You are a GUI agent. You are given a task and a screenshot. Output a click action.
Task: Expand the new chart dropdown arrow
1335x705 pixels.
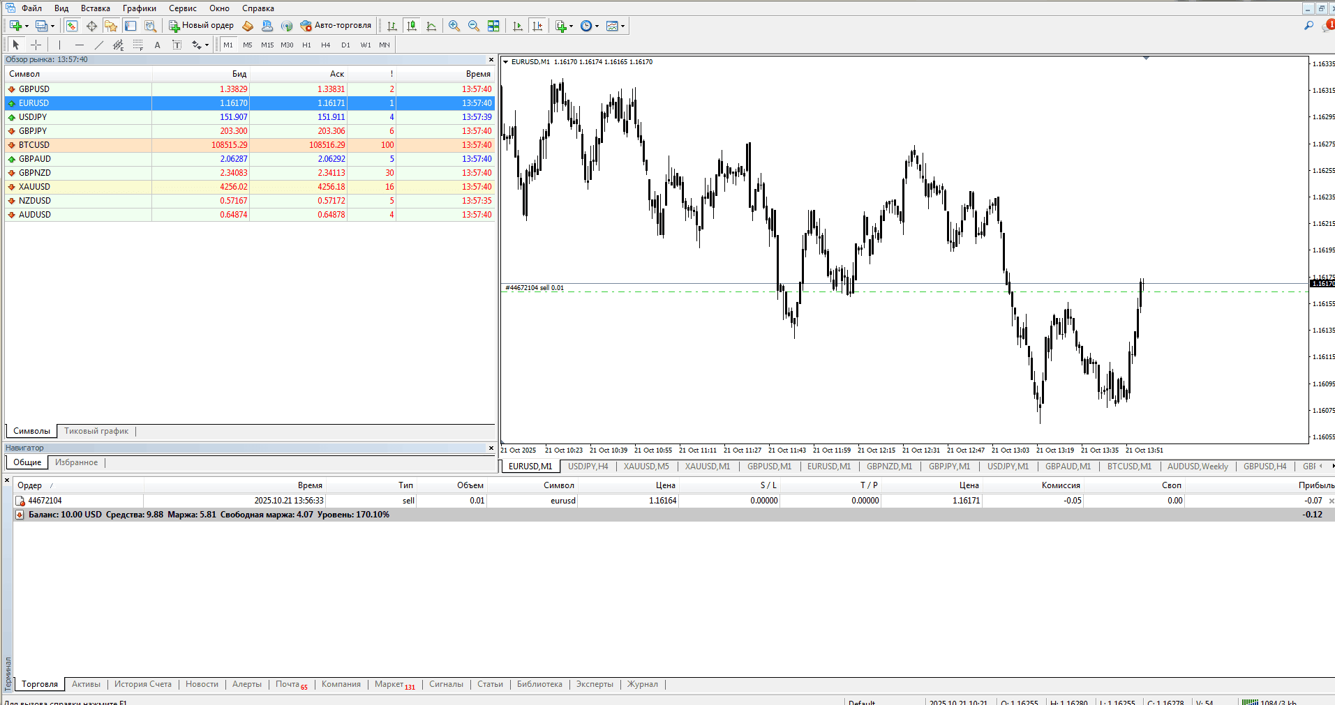coord(27,26)
